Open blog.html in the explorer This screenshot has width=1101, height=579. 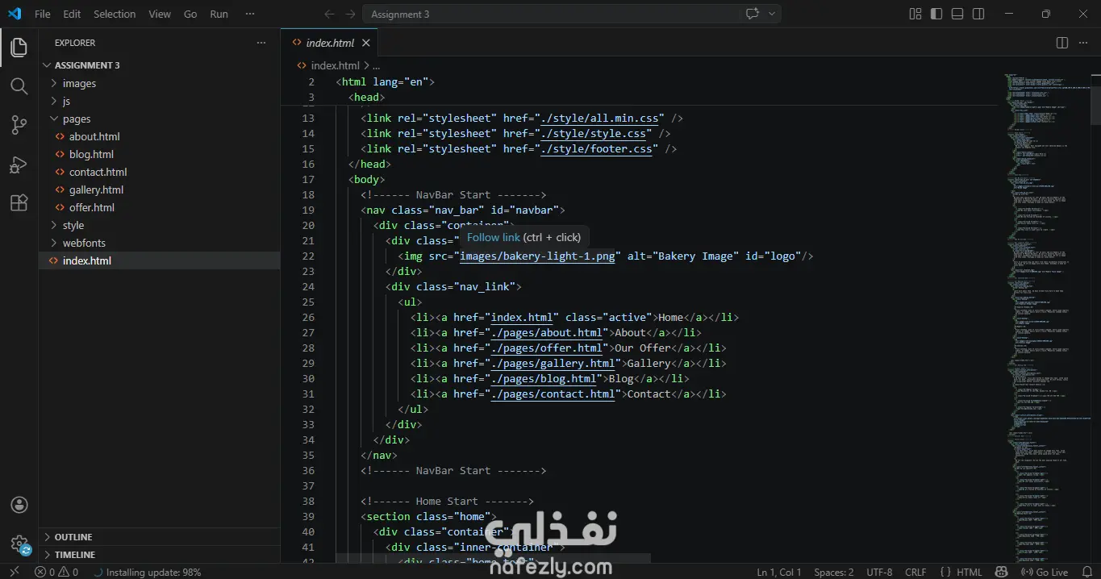pos(91,154)
